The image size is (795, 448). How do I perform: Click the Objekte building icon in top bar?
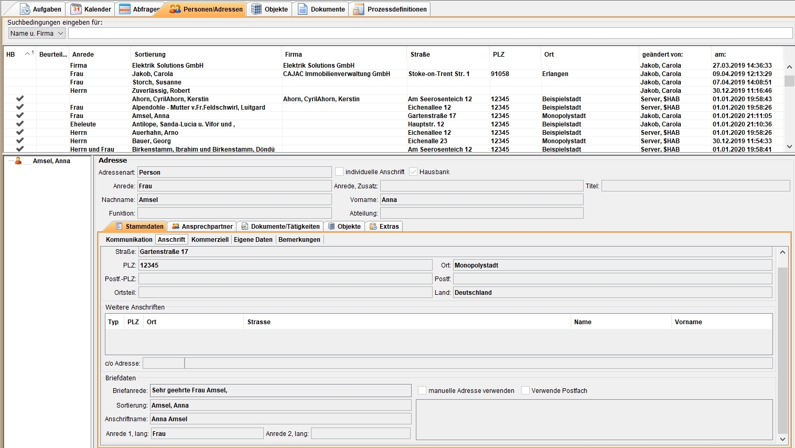256,9
